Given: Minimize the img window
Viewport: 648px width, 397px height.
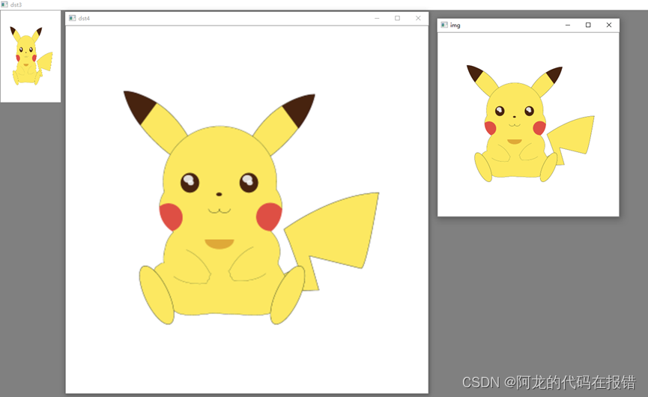Looking at the screenshot, I should [567, 25].
